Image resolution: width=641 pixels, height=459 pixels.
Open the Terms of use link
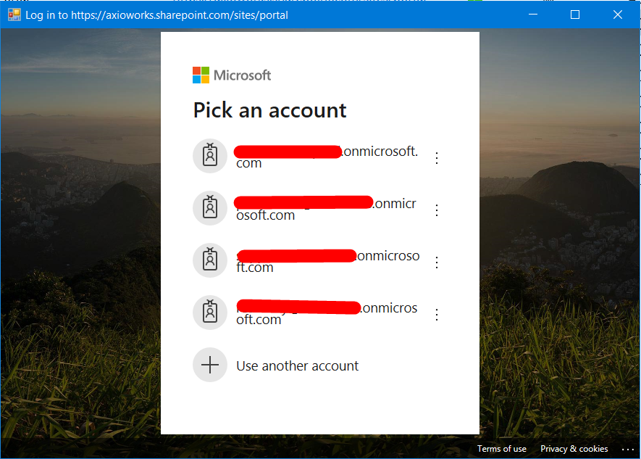(502, 449)
